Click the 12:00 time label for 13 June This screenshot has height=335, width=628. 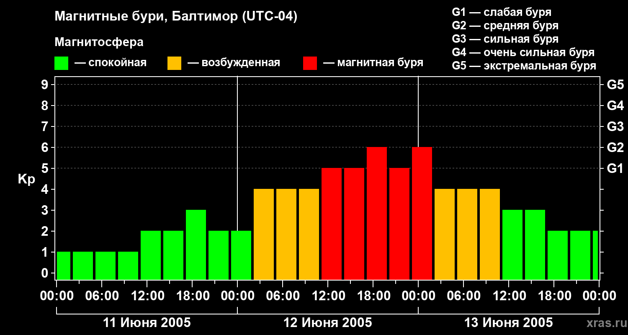[509, 296]
